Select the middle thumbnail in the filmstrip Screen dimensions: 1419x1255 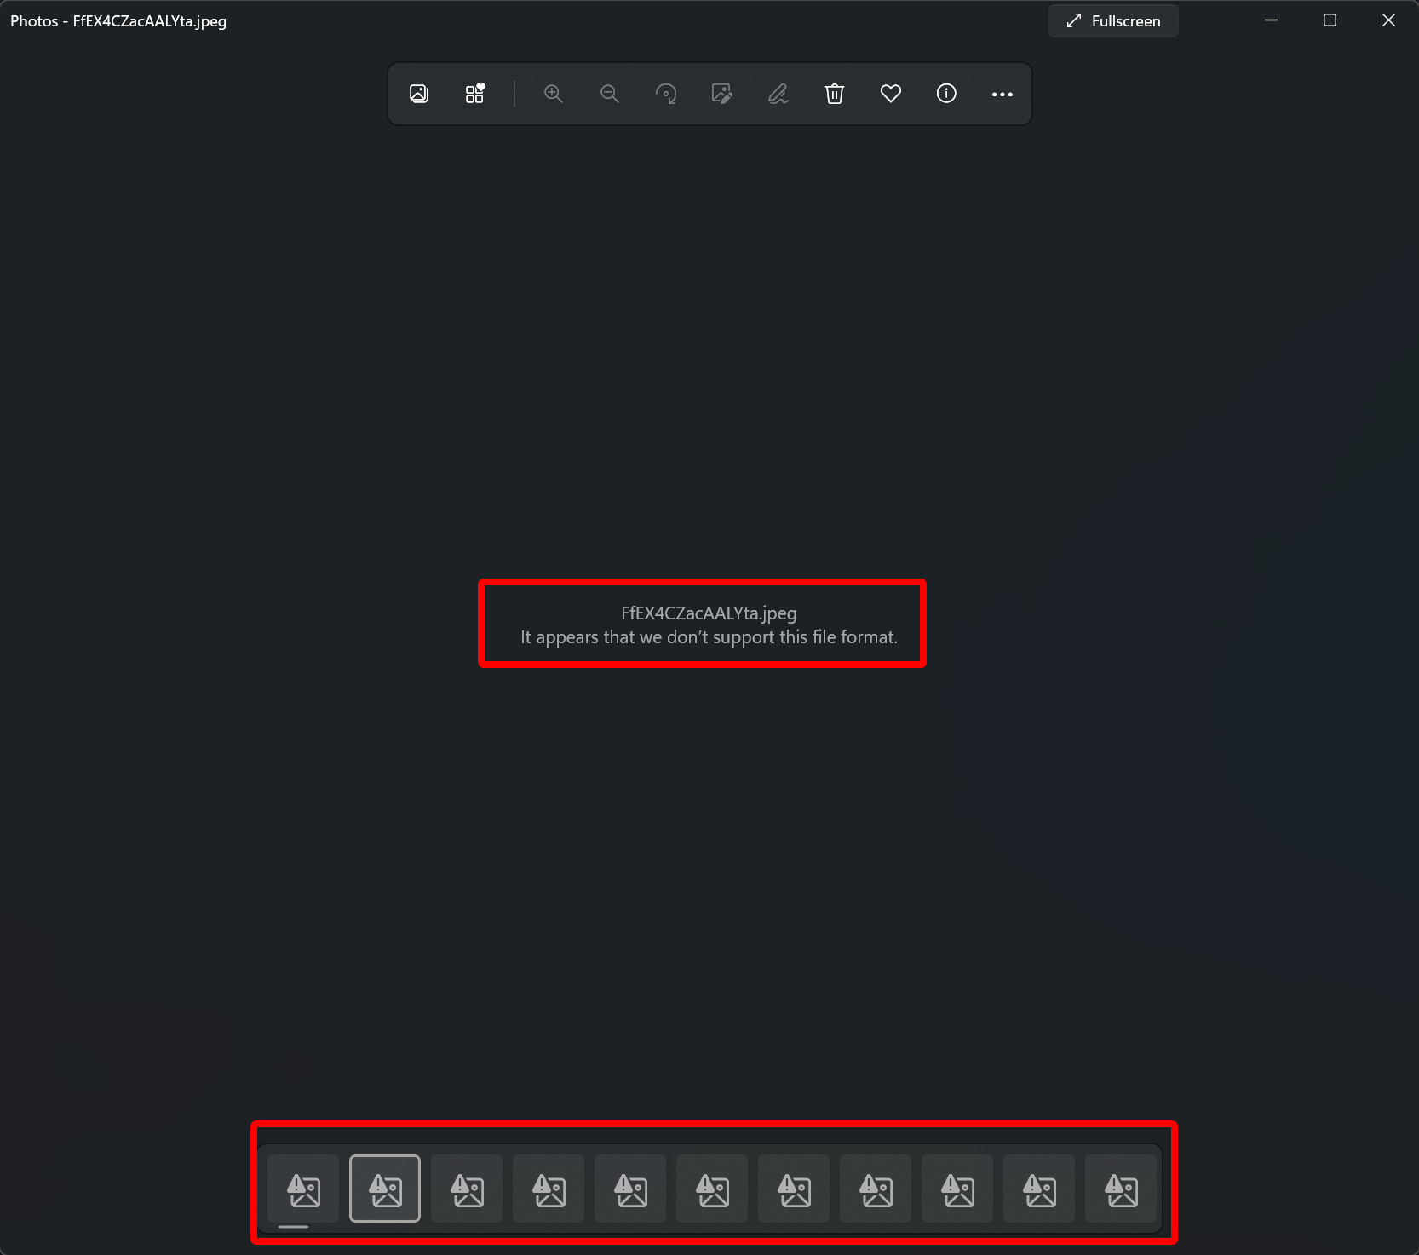point(711,1189)
